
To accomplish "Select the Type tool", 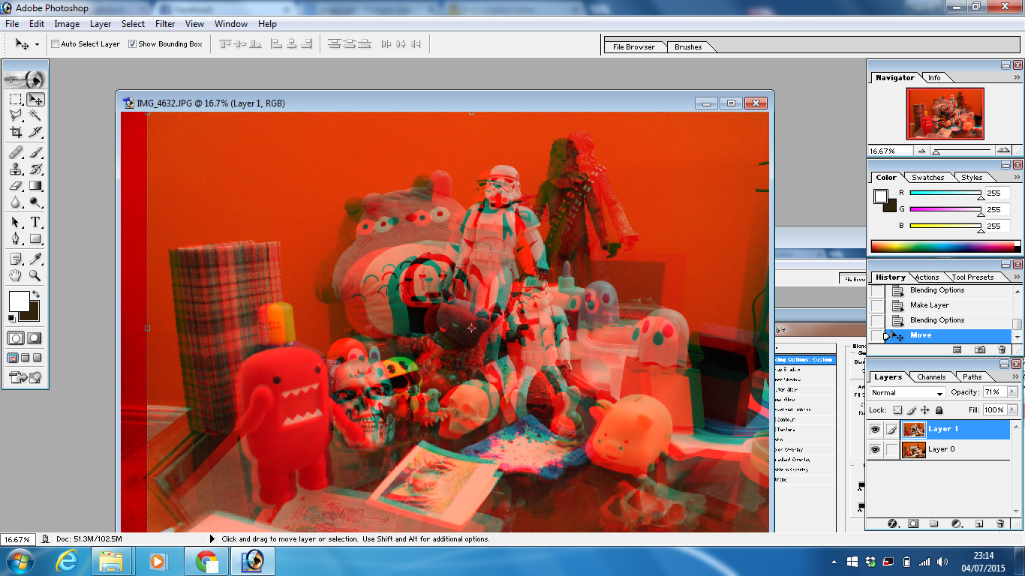I will click(35, 223).
